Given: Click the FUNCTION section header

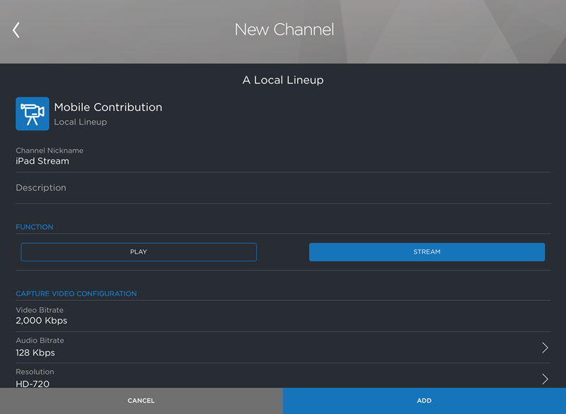Looking at the screenshot, I should coord(34,227).
